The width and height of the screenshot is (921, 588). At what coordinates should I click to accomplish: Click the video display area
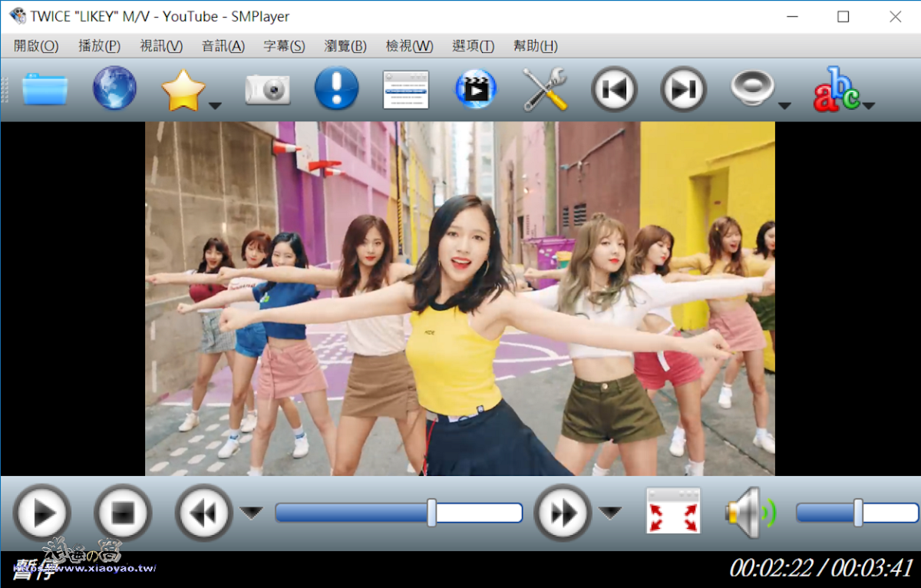tap(460, 299)
